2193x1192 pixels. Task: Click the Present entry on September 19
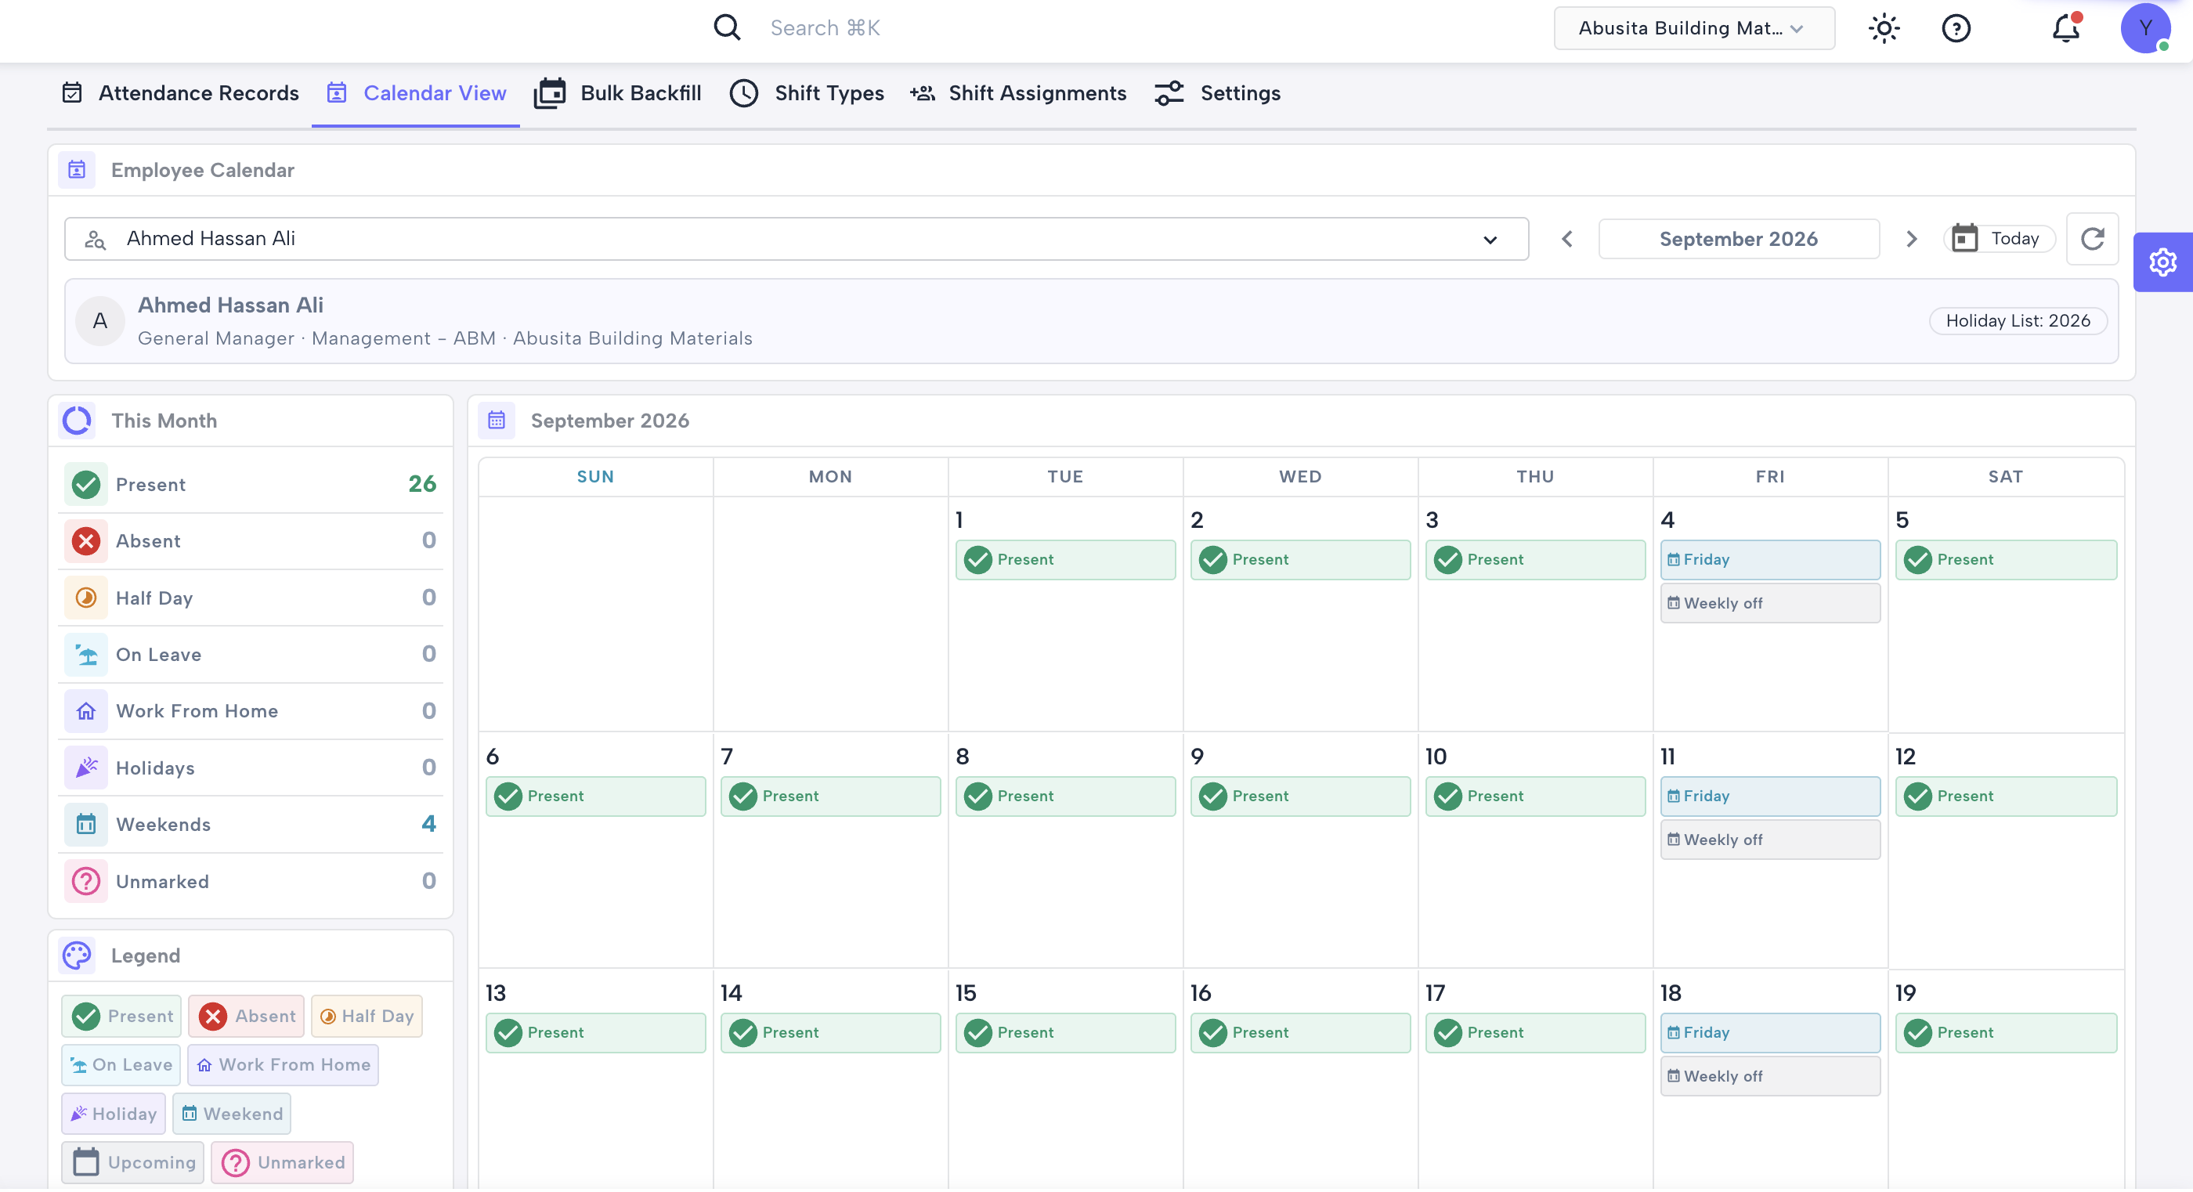tap(2006, 1034)
